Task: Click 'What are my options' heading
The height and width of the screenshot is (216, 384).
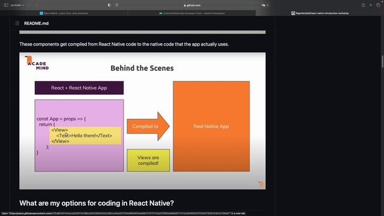Action: [x=97, y=203]
